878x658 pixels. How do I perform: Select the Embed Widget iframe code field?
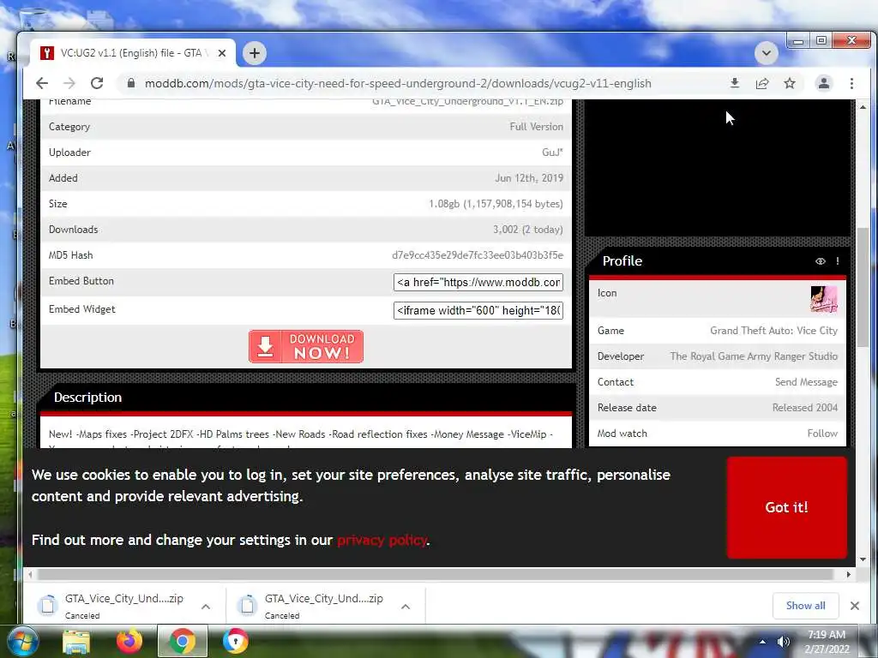[478, 310]
